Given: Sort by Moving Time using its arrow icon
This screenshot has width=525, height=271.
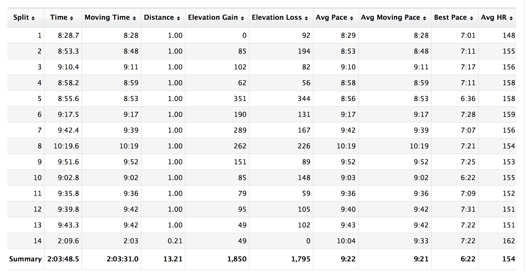Looking at the screenshot, I should [134, 18].
